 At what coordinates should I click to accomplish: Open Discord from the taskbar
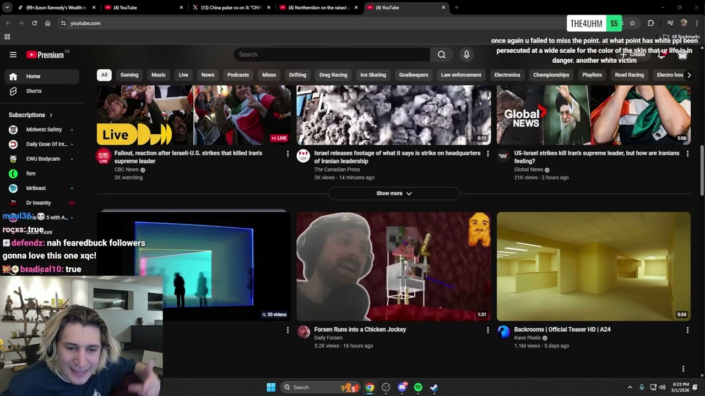(402, 387)
